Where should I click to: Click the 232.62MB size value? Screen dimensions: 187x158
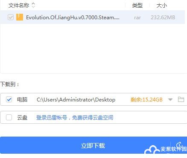pyautogui.click(x=163, y=18)
